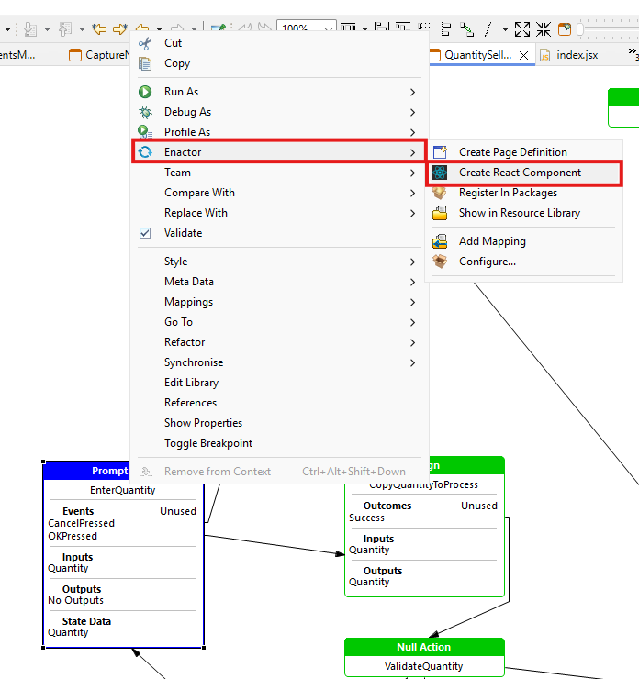Close the QuantitySell tab
Screen dimensions: 639x679
pos(524,55)
